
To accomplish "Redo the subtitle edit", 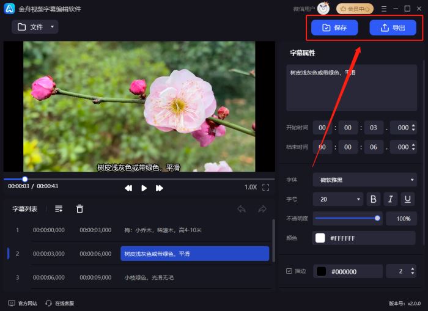I will coord(262,209).
